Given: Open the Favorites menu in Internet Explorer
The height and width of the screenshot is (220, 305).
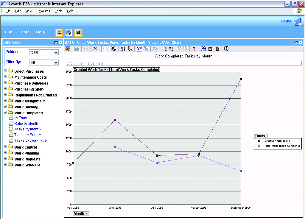Looking at the screenshot, I should (x=43, y=11).
